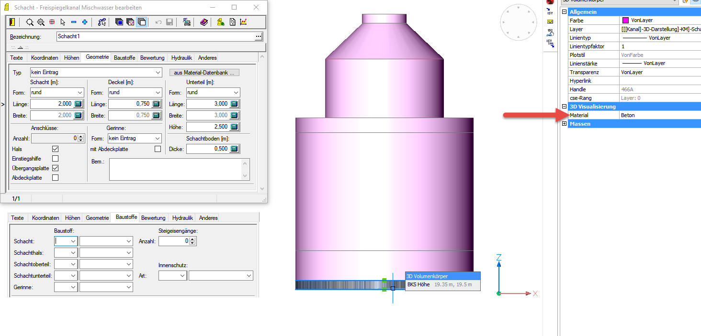Click calculator icon beside Höhe field
701x336 pixels.
point(234,127)
